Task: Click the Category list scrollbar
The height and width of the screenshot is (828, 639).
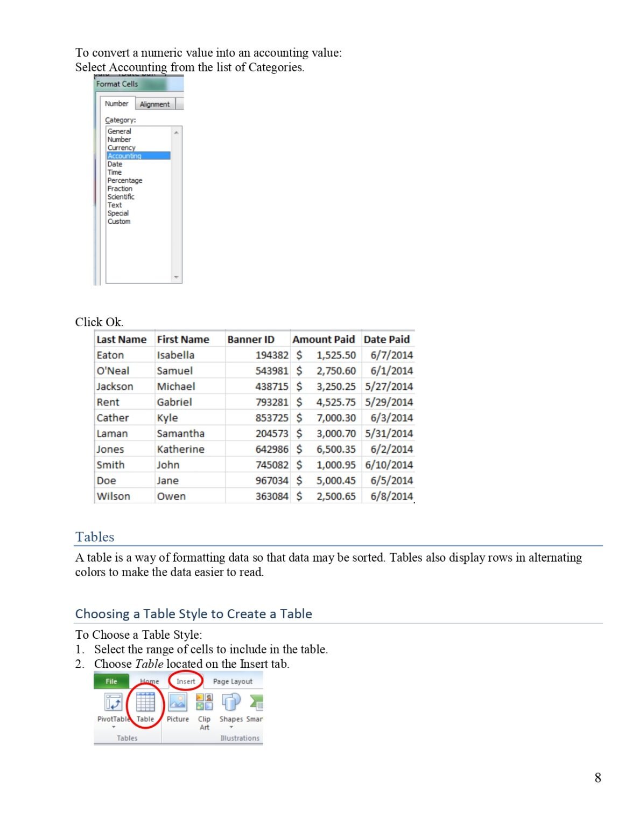Action: click(x=175, y=199)
